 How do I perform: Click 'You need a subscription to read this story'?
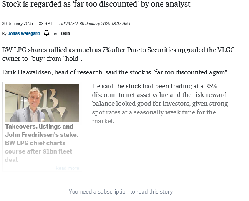pos(121,192)
